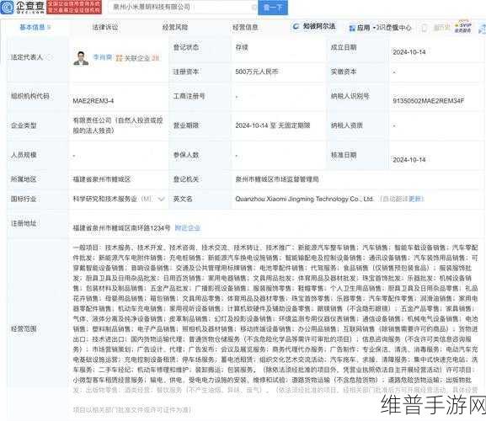Select the registered address text 南环路1234号

pos(121,228)
